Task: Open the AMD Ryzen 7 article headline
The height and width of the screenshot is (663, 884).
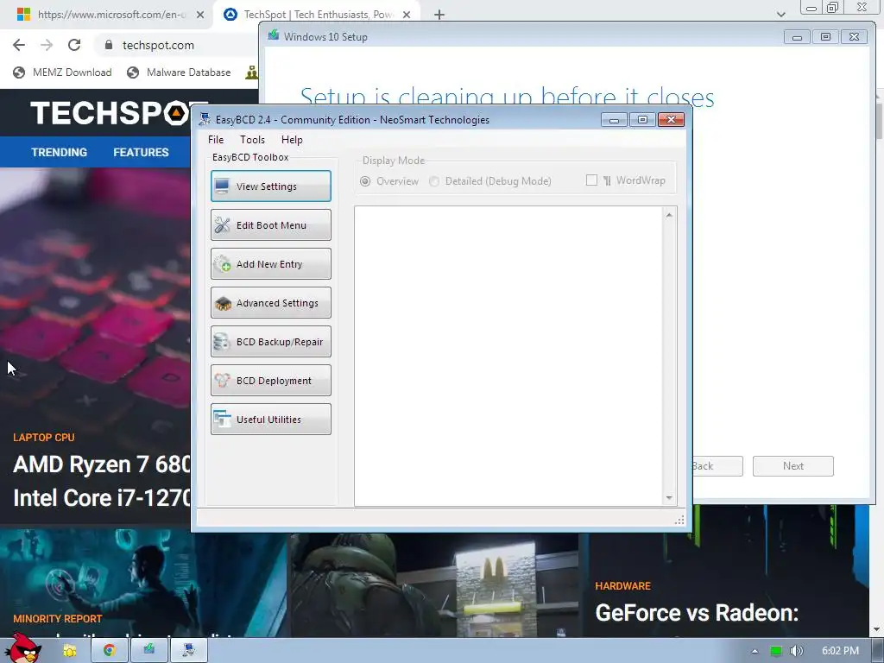Action: pyautogui.click(x=102, y=481)
